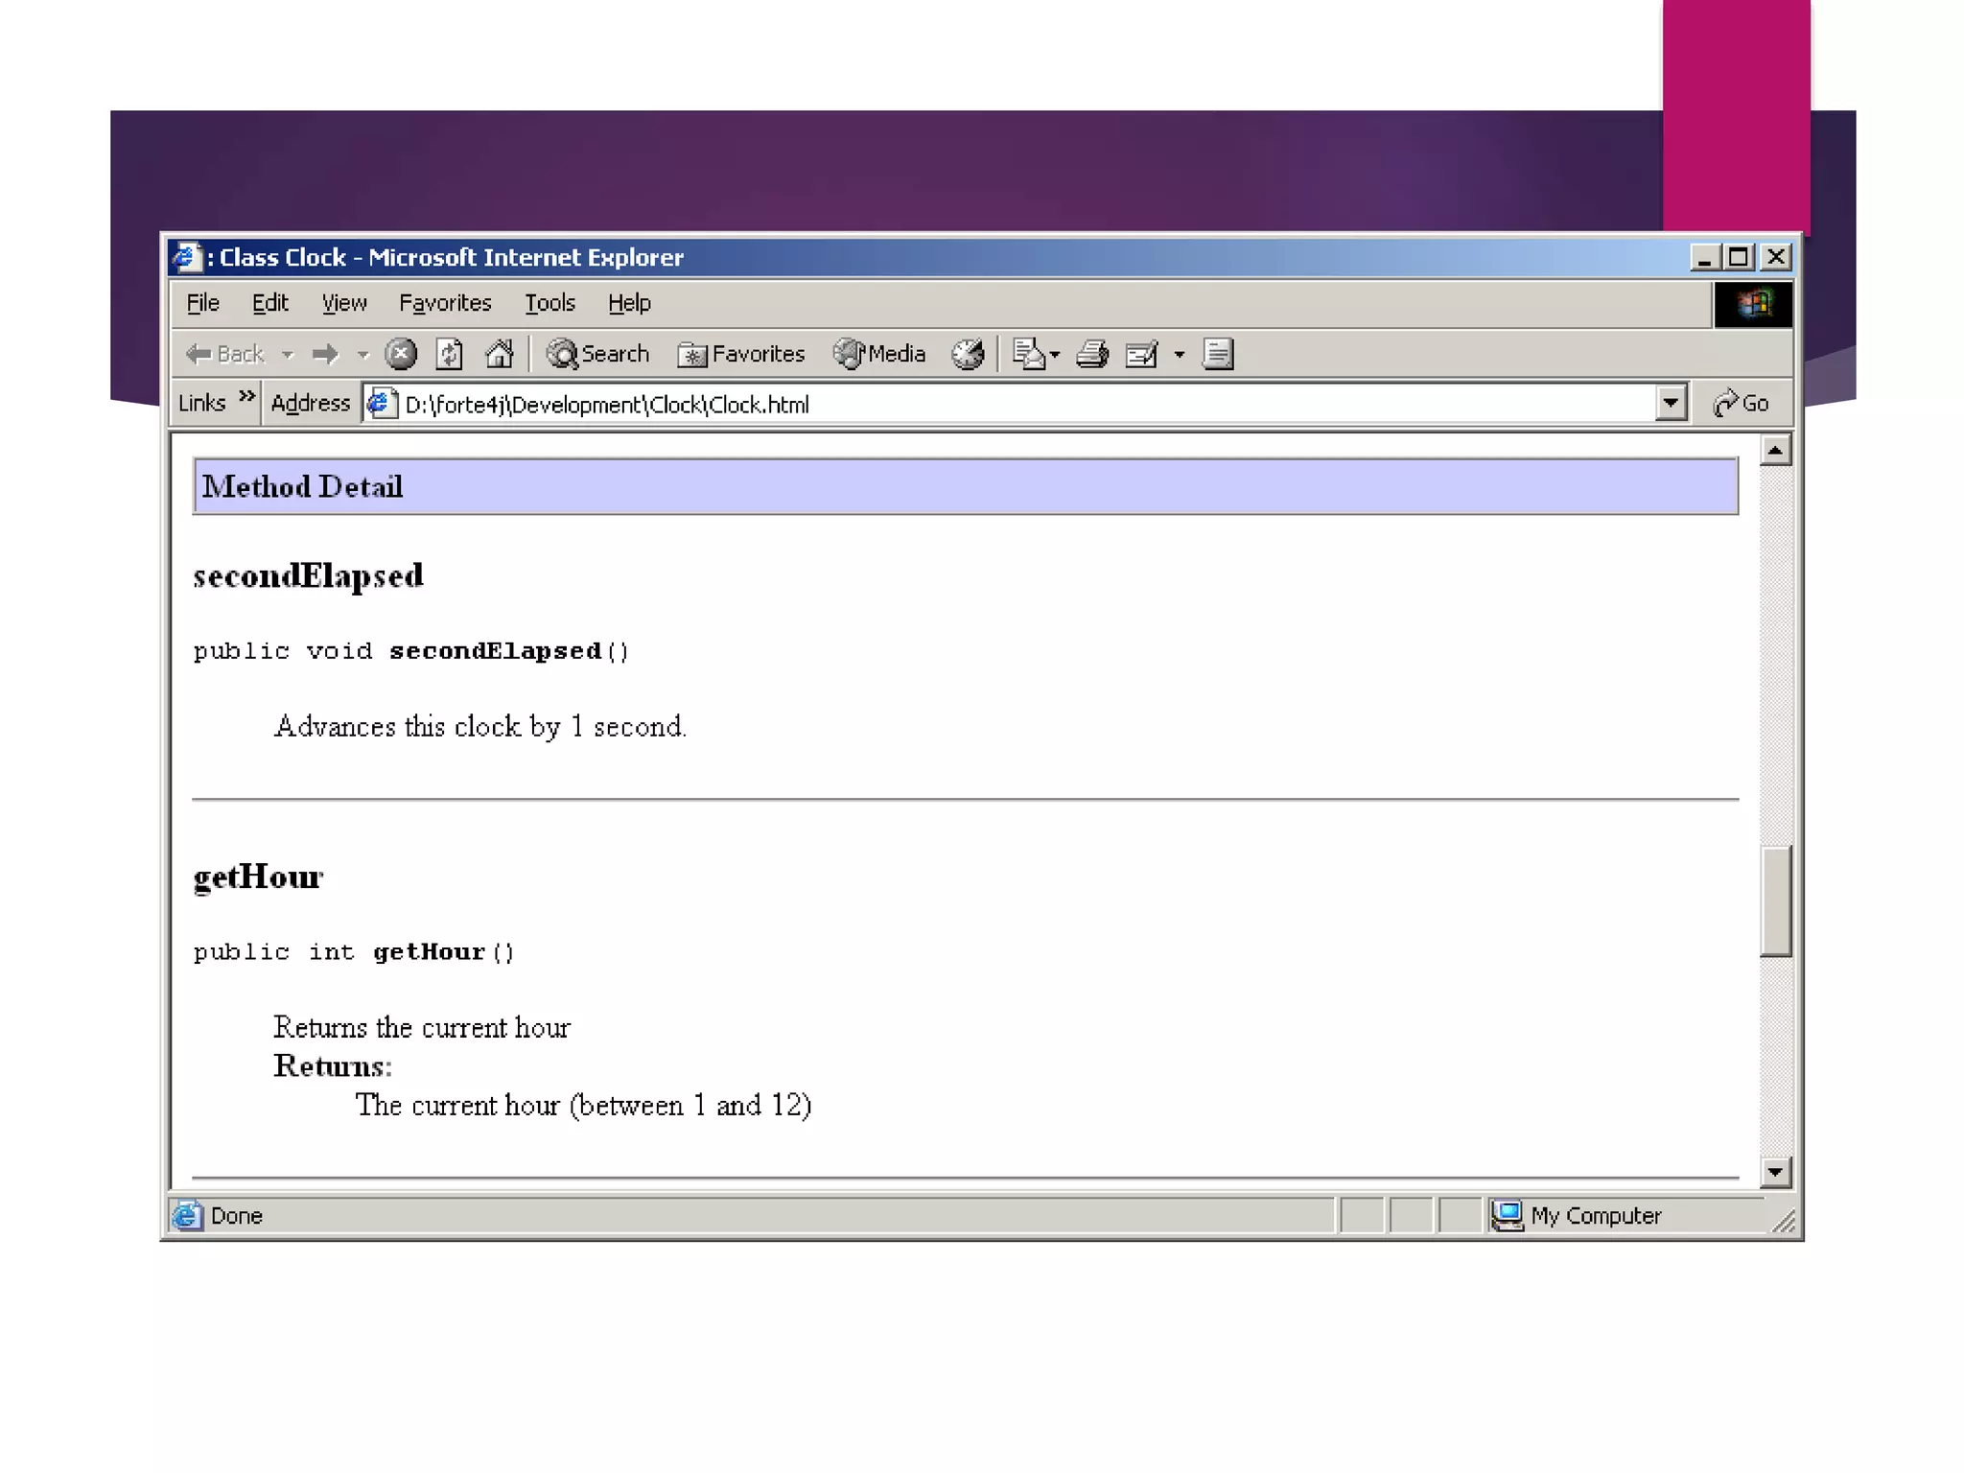Screen dimensions: 1964x1473
Task: Click the page icon in address bar
Action: click(x=382, y=404)
